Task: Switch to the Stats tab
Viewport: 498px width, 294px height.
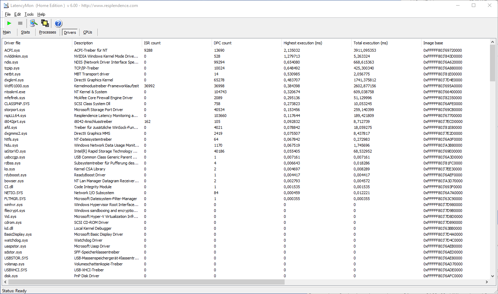Action: pyautogui.click(x=25, y=32)
